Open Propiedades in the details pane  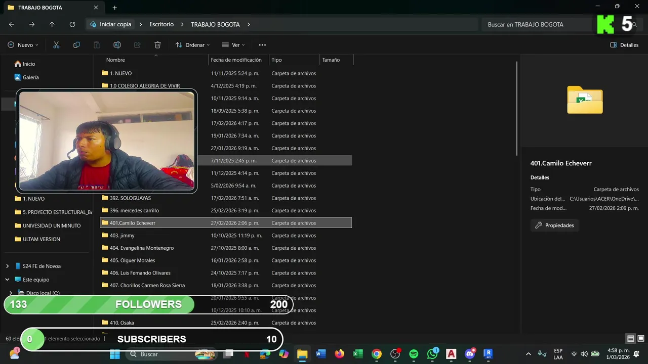[554, 225]
